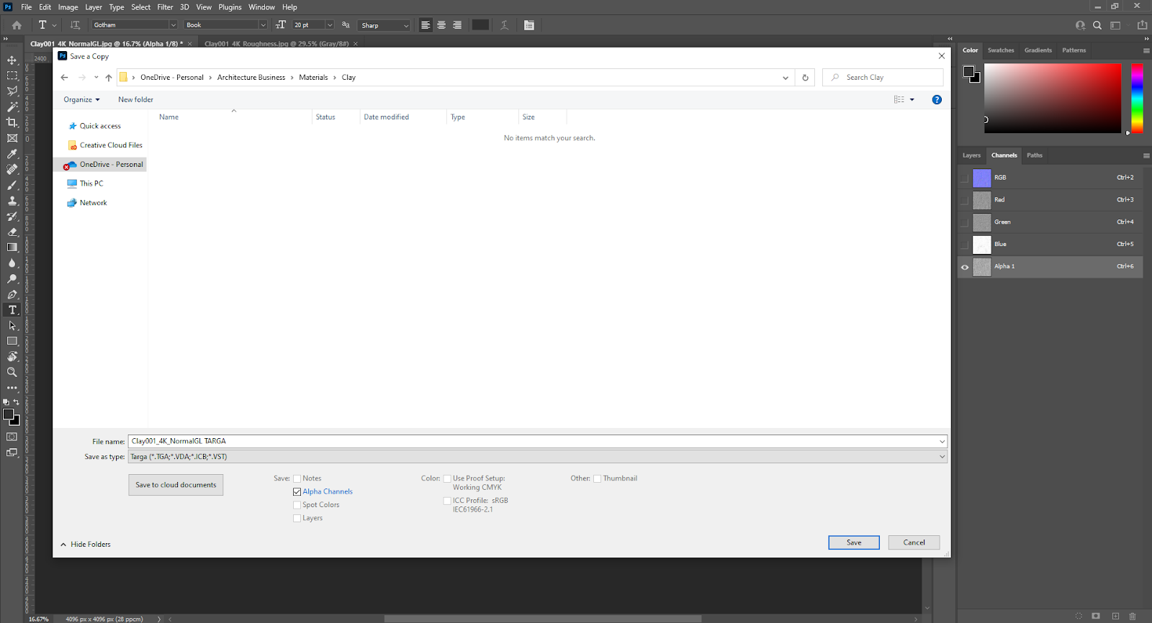
Task: Toggle the Layers save checkbox
Action: coord(297,518)
